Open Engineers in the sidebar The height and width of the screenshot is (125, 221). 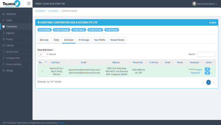[x=16, y=33]
